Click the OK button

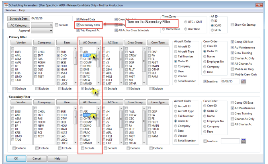[x=16, y=158]
